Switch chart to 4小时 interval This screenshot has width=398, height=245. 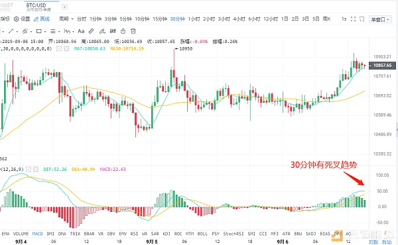pos(239,19)
